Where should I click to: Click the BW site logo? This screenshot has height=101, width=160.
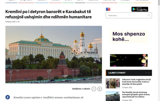tap(108, 9)
